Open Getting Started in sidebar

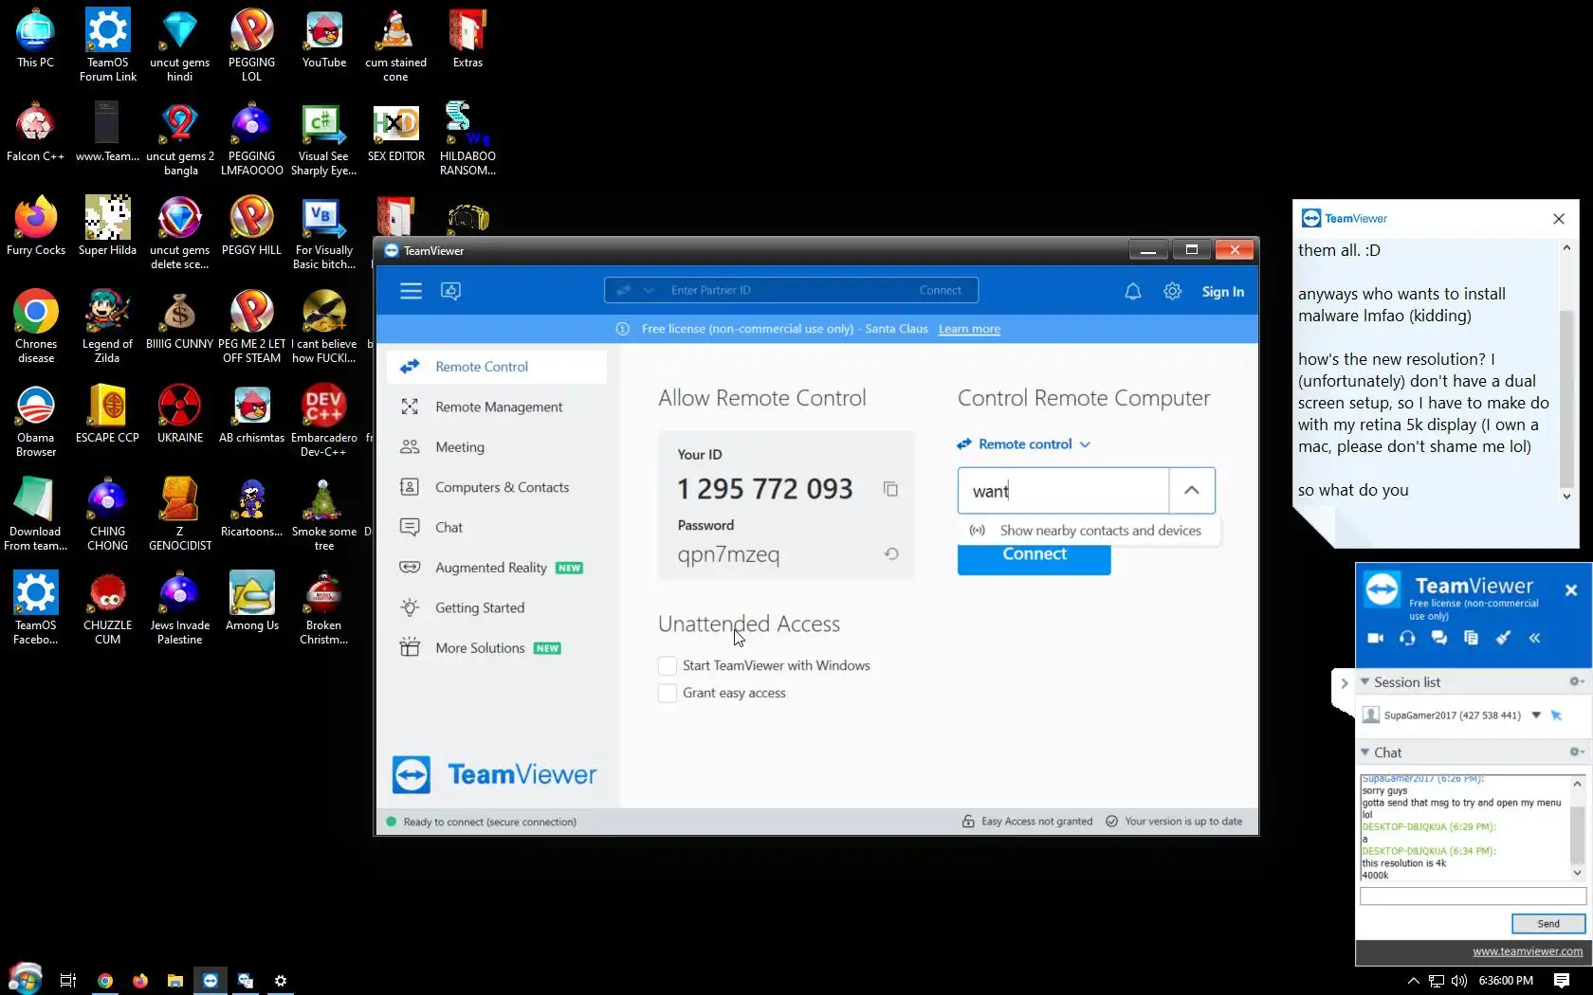click(497, 607)
